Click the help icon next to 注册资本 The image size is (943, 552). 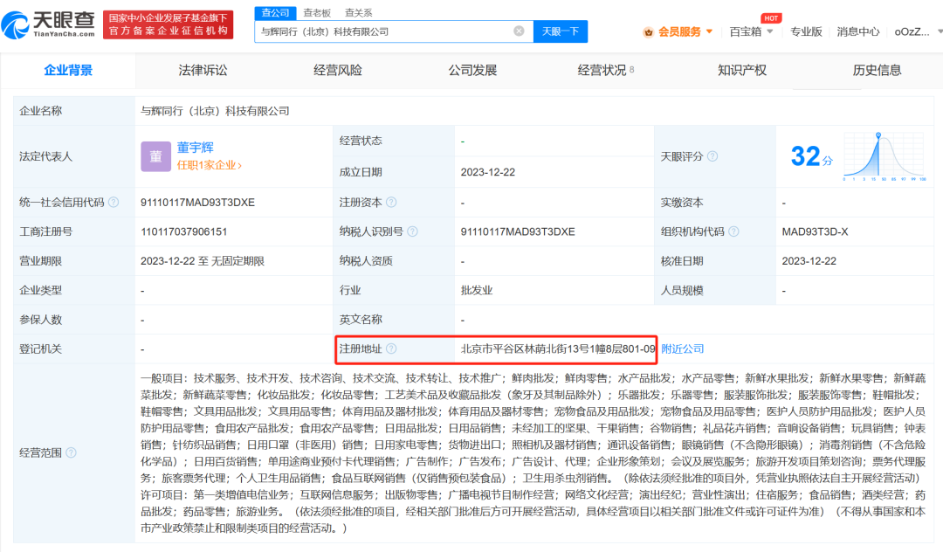point(393,201)
